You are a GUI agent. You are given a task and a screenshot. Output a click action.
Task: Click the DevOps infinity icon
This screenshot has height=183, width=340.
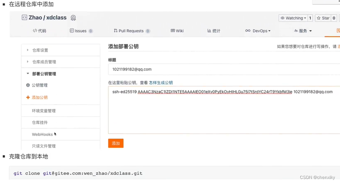tap(248, 31)
